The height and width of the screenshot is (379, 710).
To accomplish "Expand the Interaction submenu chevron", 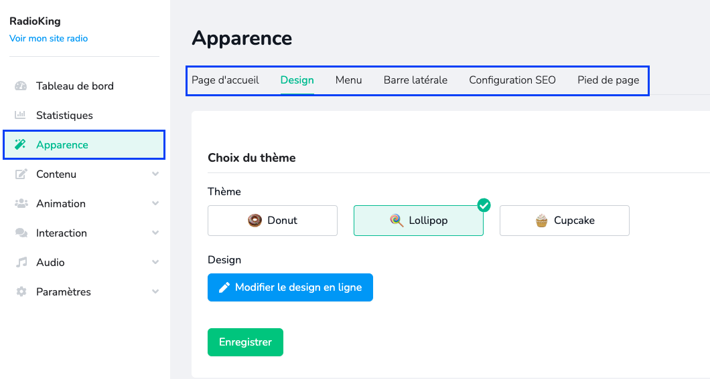I will point(155,233).
